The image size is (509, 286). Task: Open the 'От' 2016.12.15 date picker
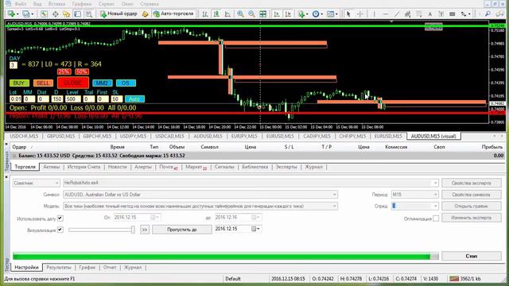point(155,217)
